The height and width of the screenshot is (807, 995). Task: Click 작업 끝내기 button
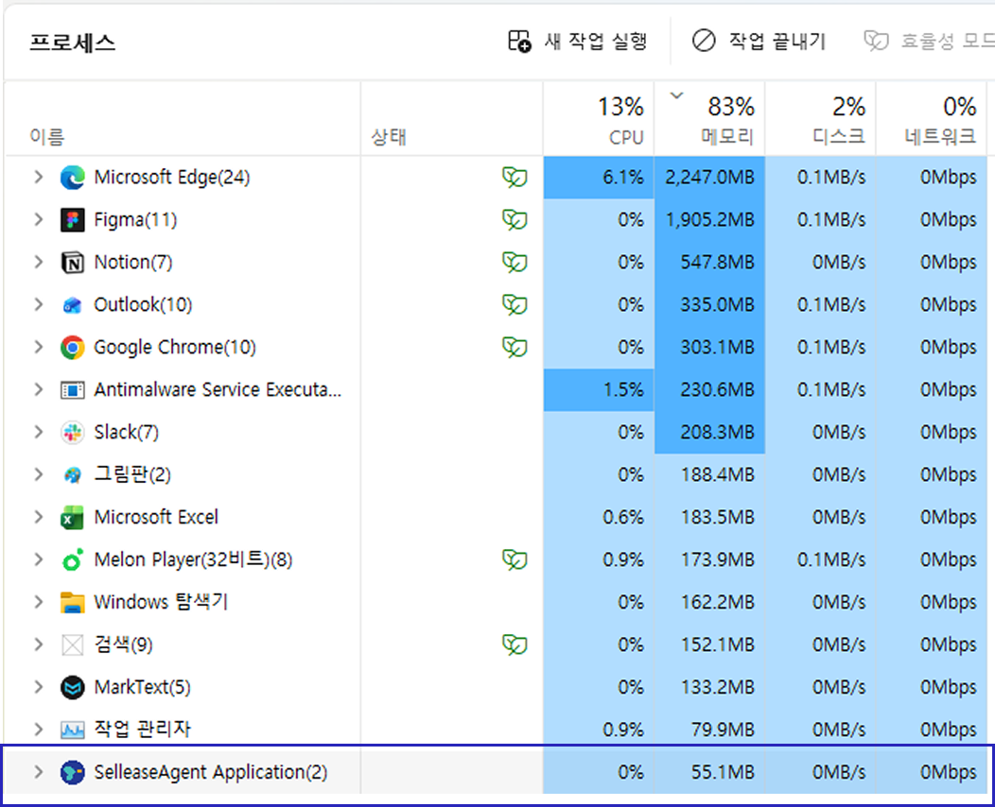pos(759,42)
